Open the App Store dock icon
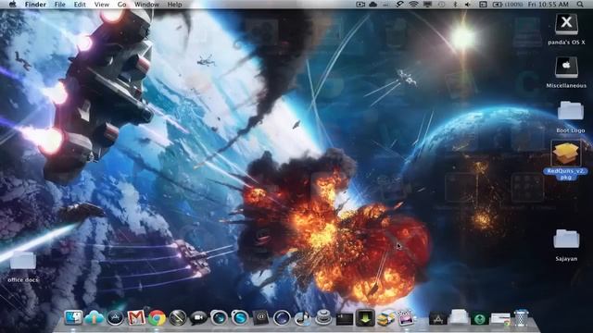The image size is (593, 333). (115, 318)
